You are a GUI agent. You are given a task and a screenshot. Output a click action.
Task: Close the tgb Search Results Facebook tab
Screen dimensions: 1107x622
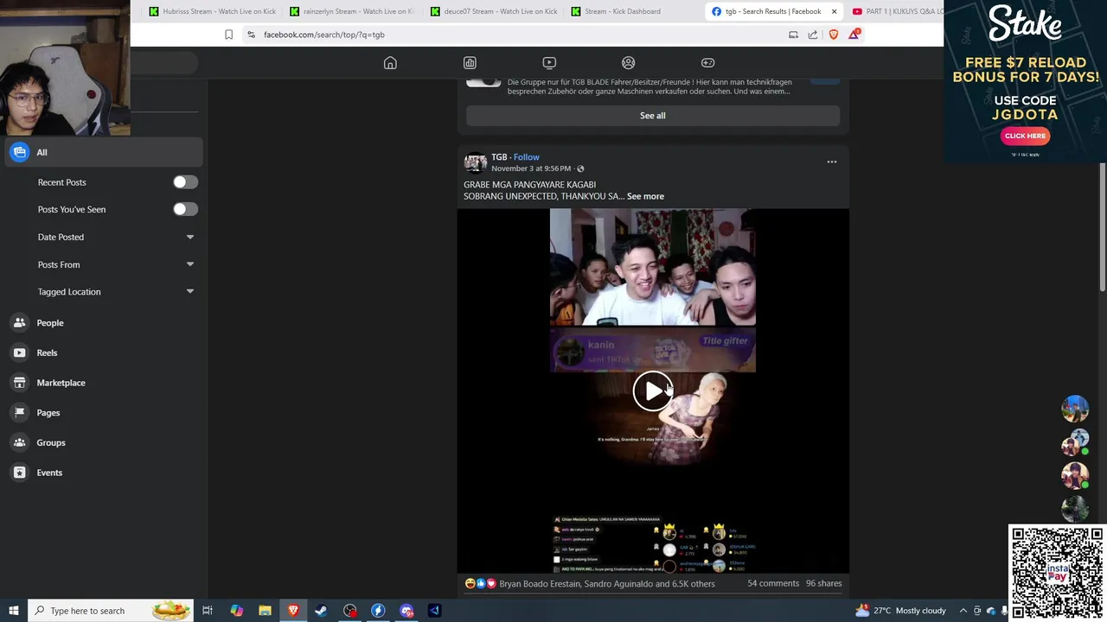[x=834, y=11]
